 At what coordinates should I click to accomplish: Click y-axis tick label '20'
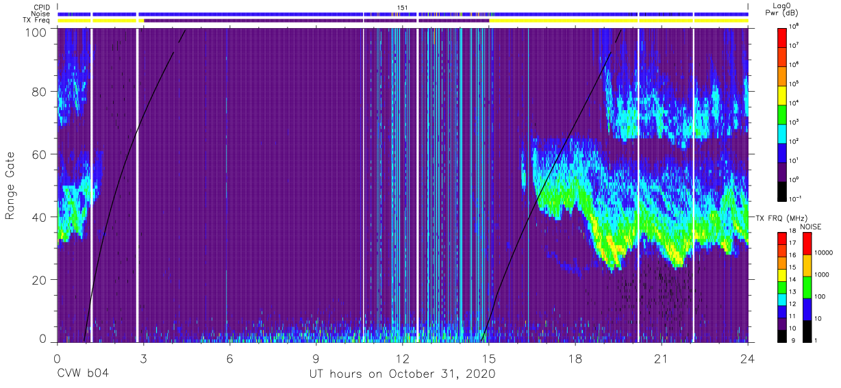40,280
